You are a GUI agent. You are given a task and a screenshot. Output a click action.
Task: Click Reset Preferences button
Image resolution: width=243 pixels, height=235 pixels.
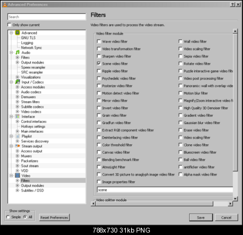(54, 217)
